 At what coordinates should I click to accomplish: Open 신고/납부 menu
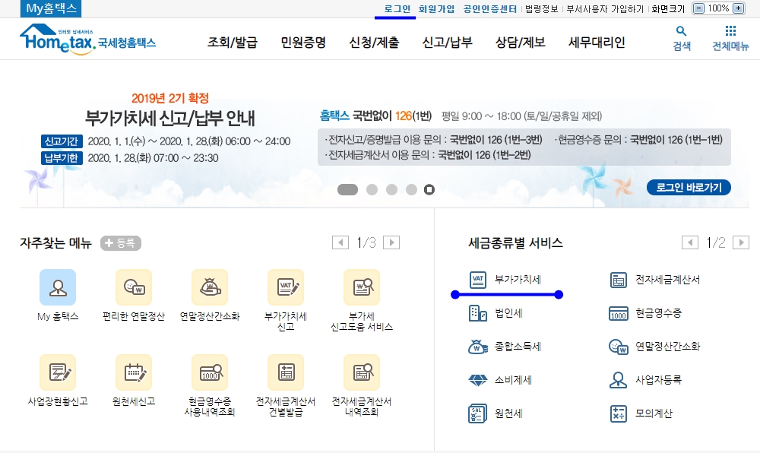(x=448, y=43)
